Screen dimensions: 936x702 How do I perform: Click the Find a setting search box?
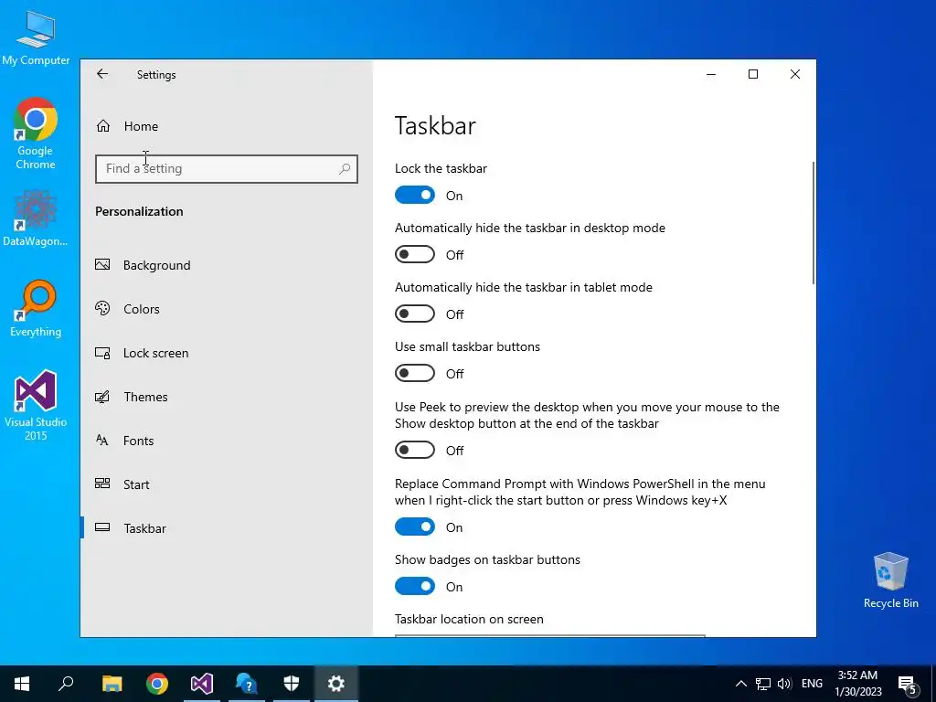(227, 169)
